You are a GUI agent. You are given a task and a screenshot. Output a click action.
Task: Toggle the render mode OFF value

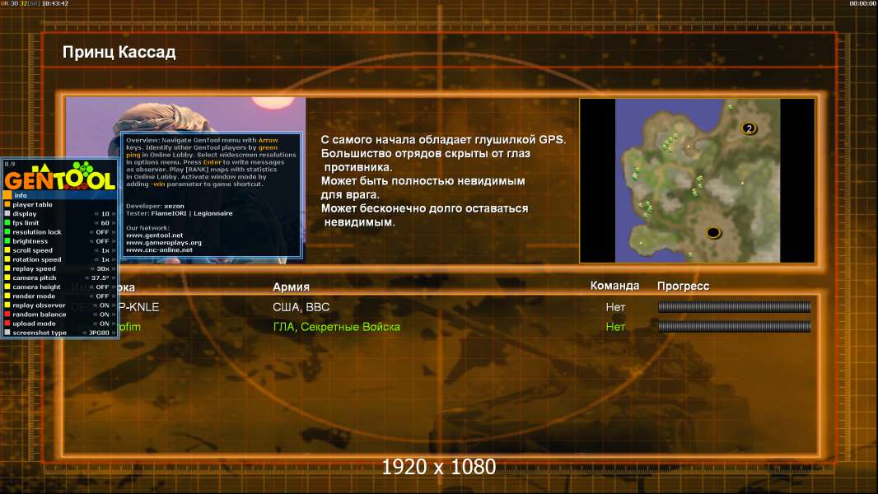click(102, 296)
